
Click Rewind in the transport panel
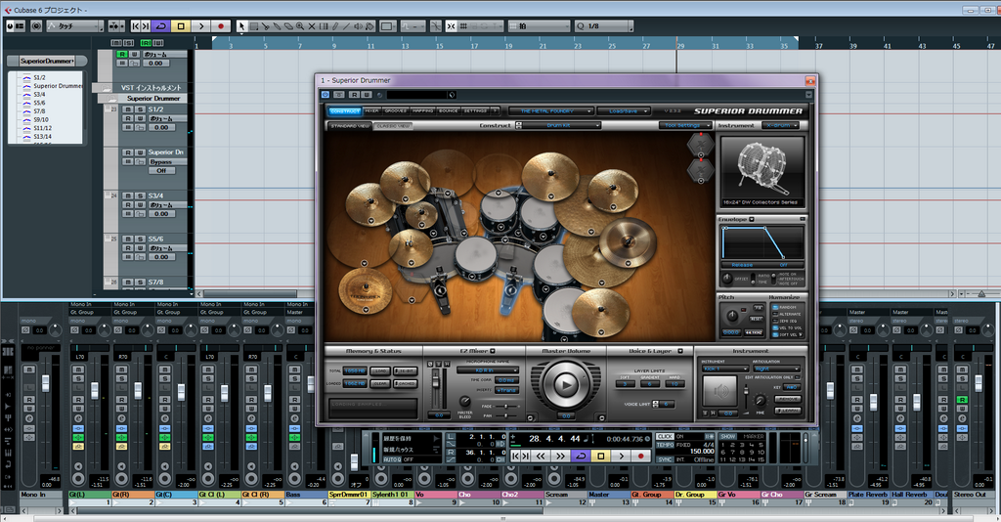click(541, 456)
